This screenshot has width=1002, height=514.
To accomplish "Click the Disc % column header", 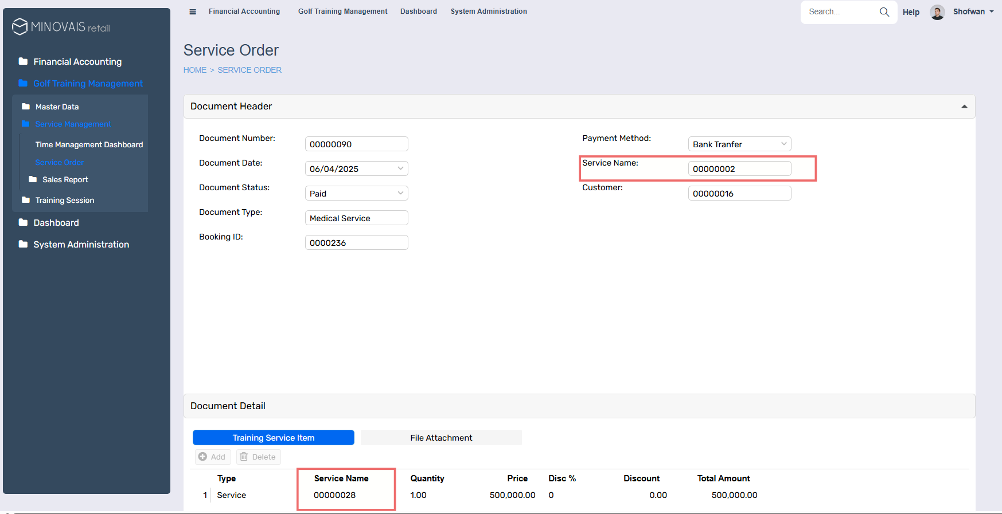I will 562,478.
